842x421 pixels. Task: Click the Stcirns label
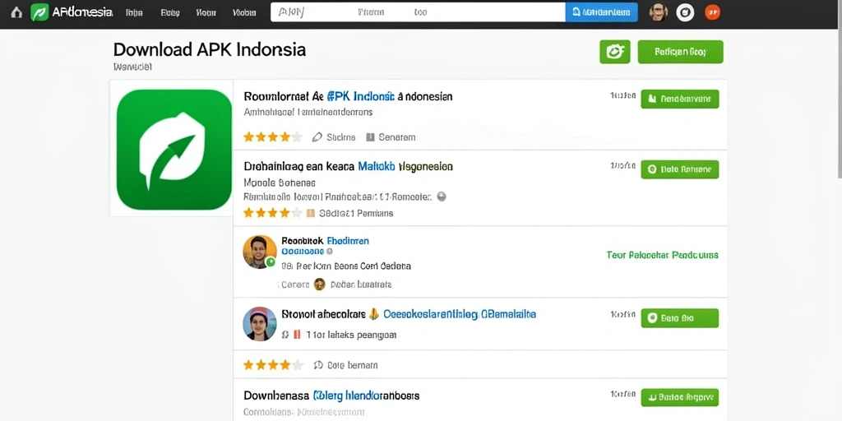(x=341, y=137)
